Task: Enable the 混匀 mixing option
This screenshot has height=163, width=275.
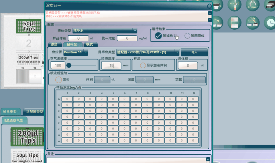Action: tap(58, 79)
